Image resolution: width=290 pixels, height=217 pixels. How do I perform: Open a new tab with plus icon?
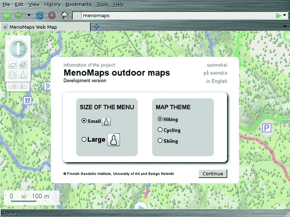(x=96, y=27)
